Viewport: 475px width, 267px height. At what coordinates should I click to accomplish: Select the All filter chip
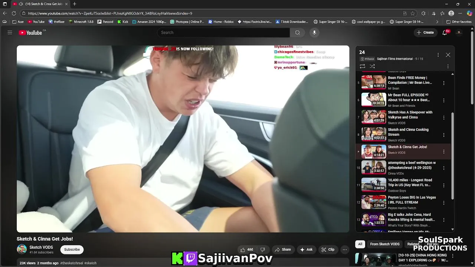pos(360,244)
